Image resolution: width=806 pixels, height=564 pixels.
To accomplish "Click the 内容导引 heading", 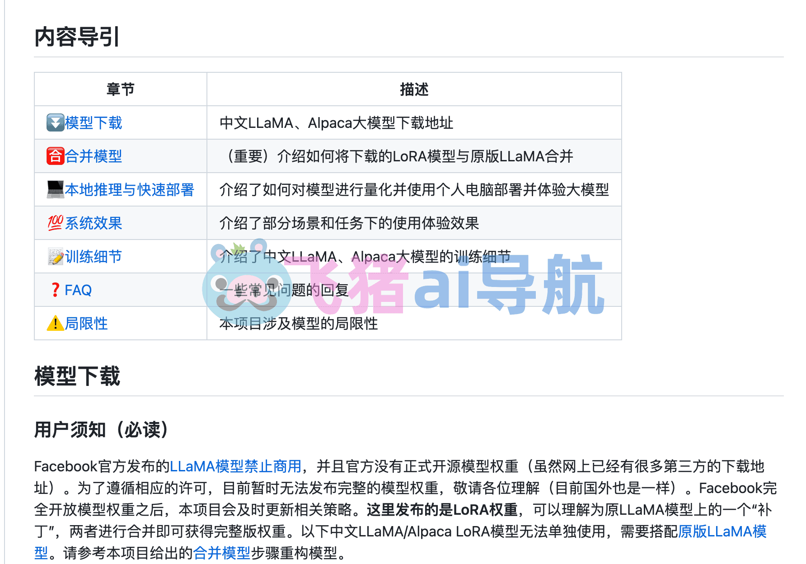I will 77,37.
